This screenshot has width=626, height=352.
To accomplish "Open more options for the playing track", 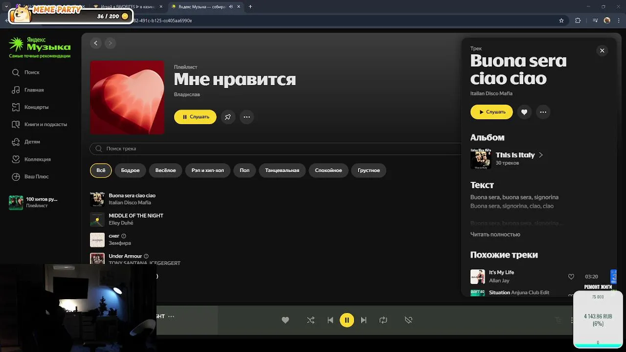I will (171, 316).
